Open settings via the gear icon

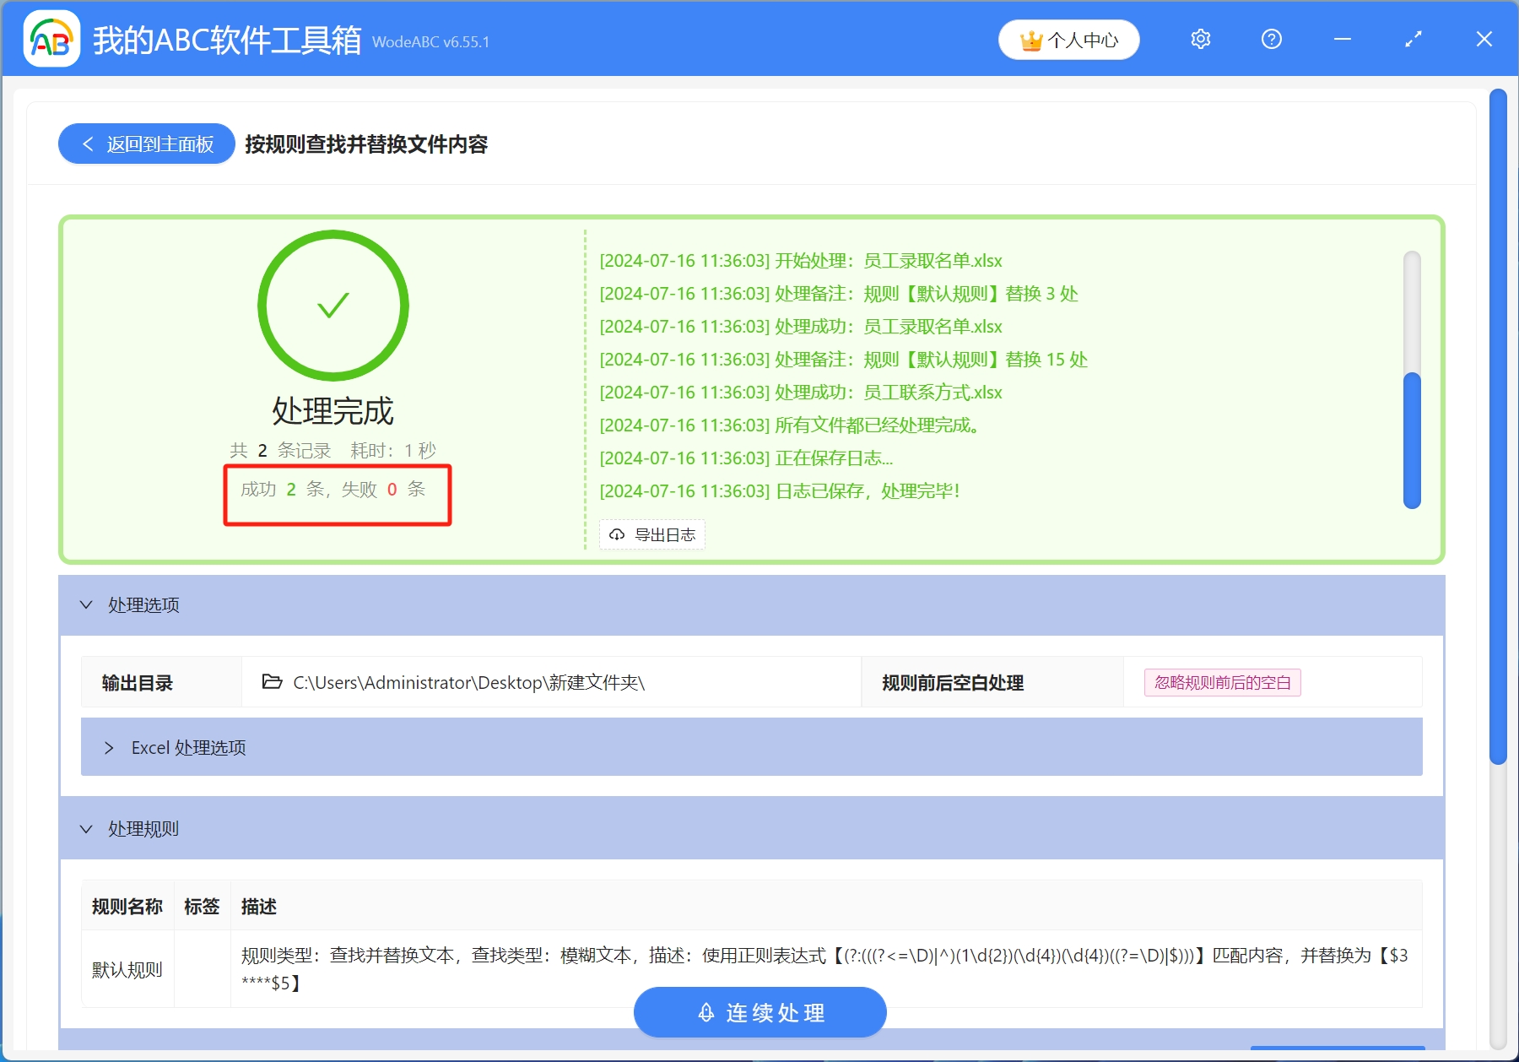[x=1200, y=39]
